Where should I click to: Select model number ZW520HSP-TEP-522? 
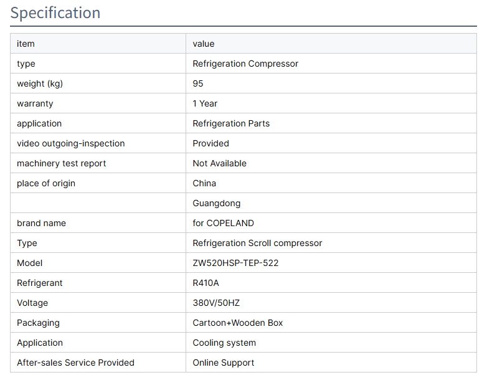pos(235,263)
